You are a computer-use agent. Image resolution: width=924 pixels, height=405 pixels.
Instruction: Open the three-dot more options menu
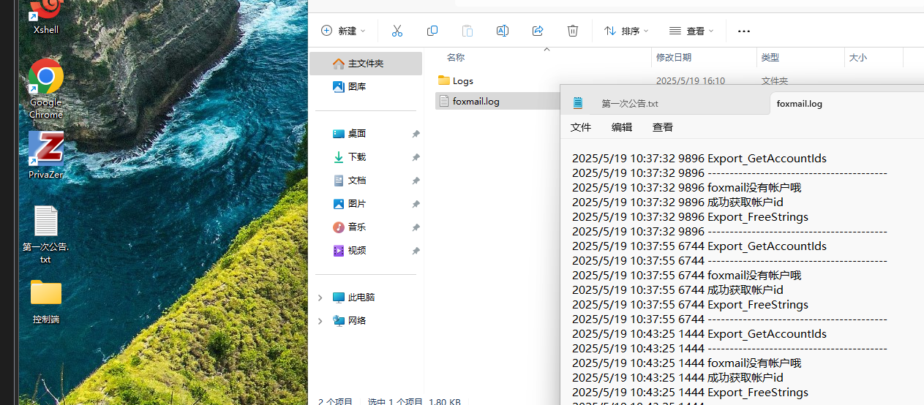coord(744,31)
